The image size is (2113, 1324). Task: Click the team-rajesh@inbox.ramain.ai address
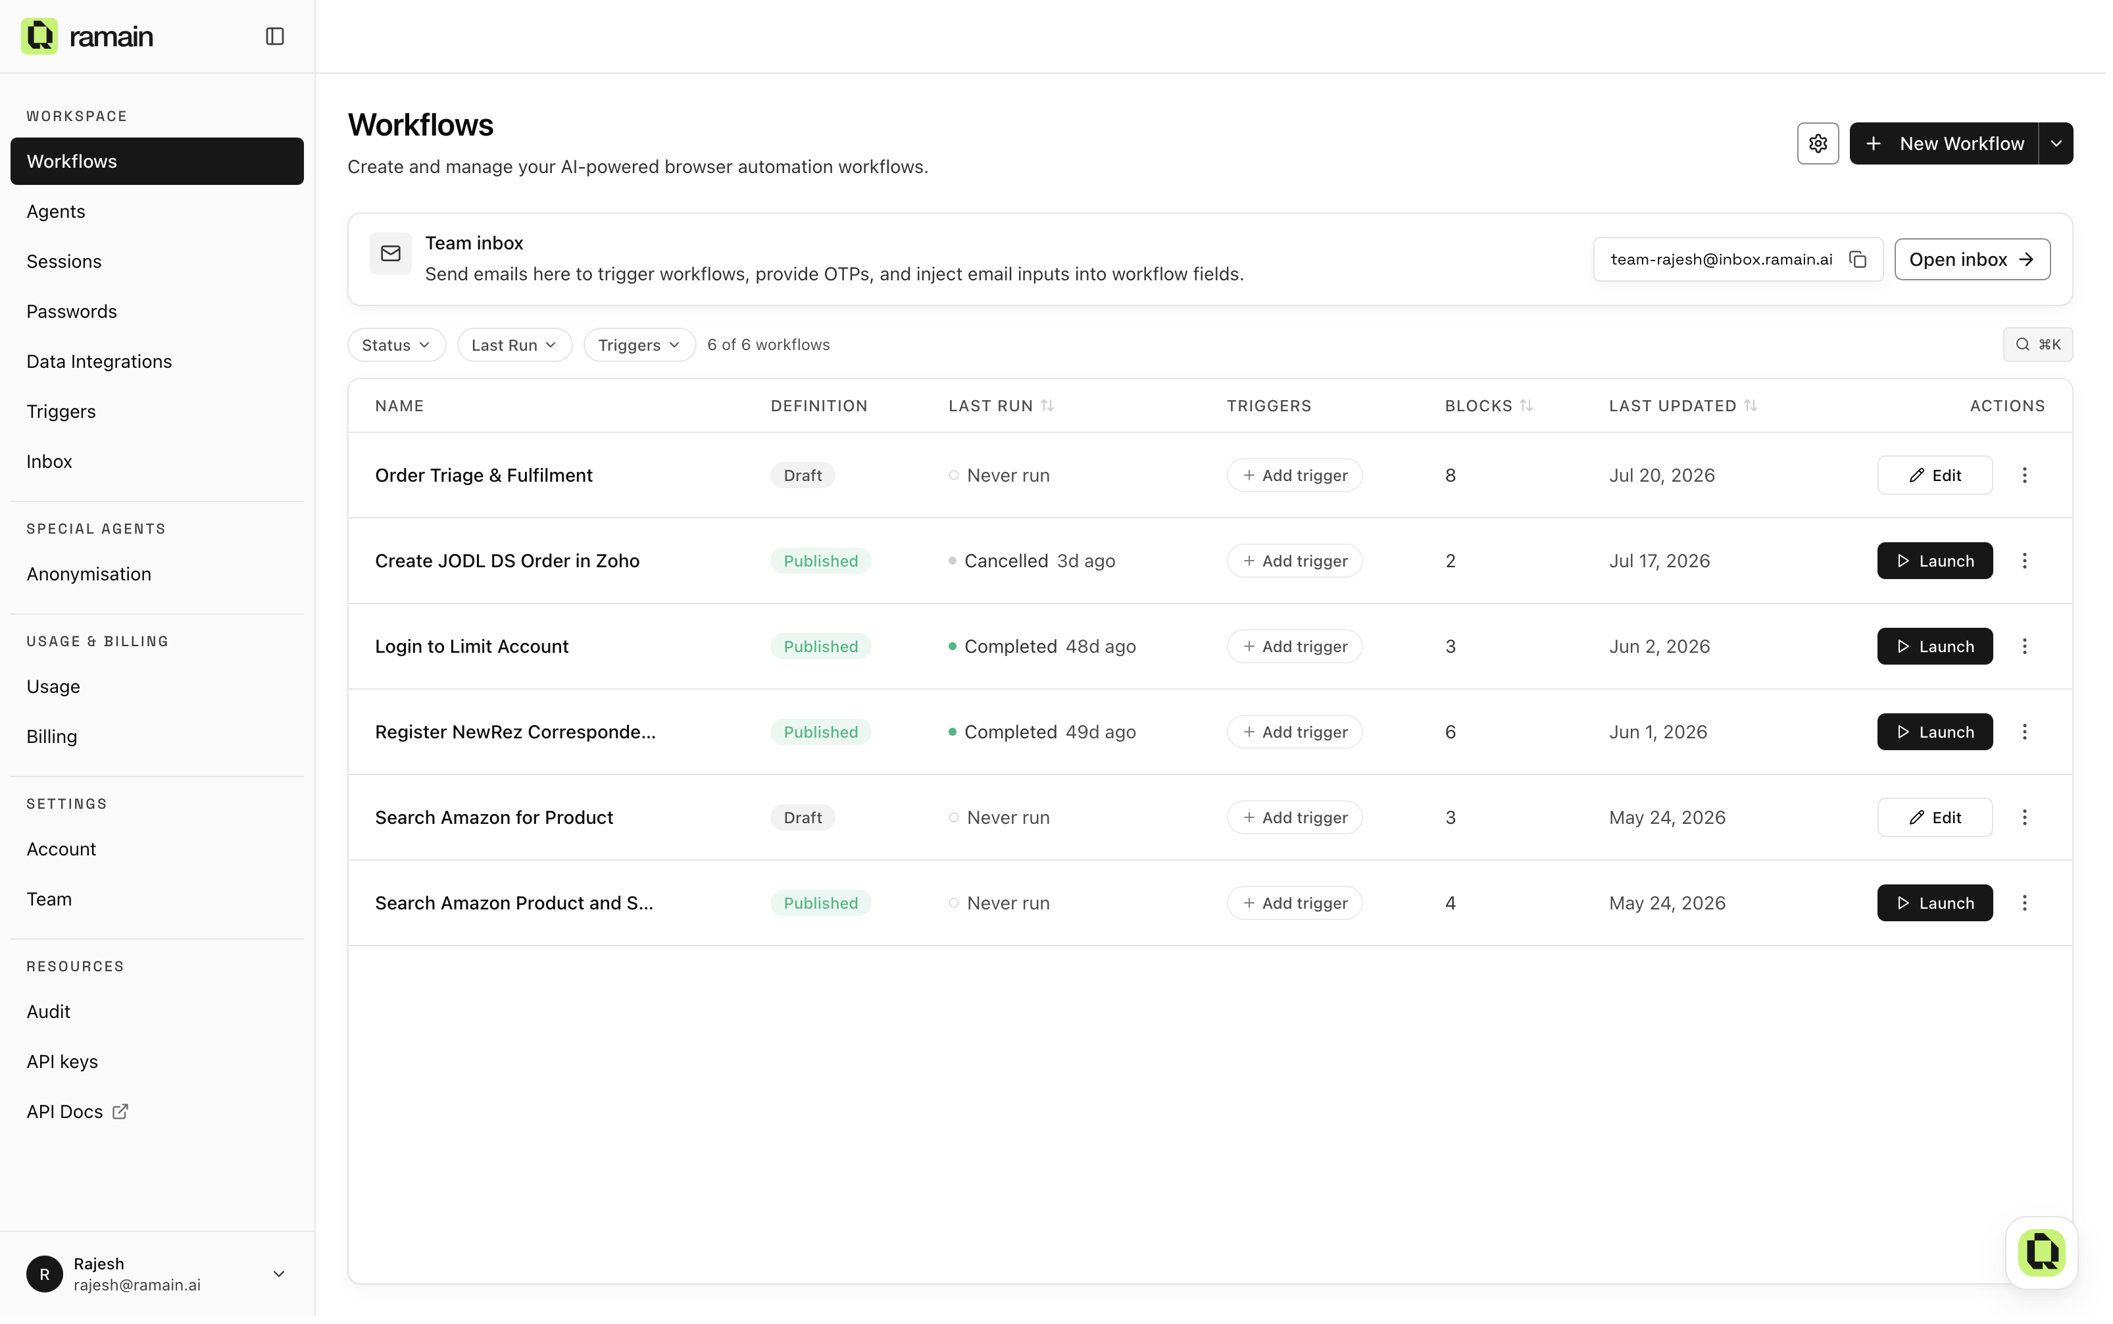(1722, 259)
